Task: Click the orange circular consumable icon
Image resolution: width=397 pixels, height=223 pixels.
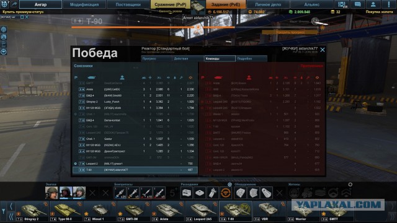Action: click(x=226, y=193)
